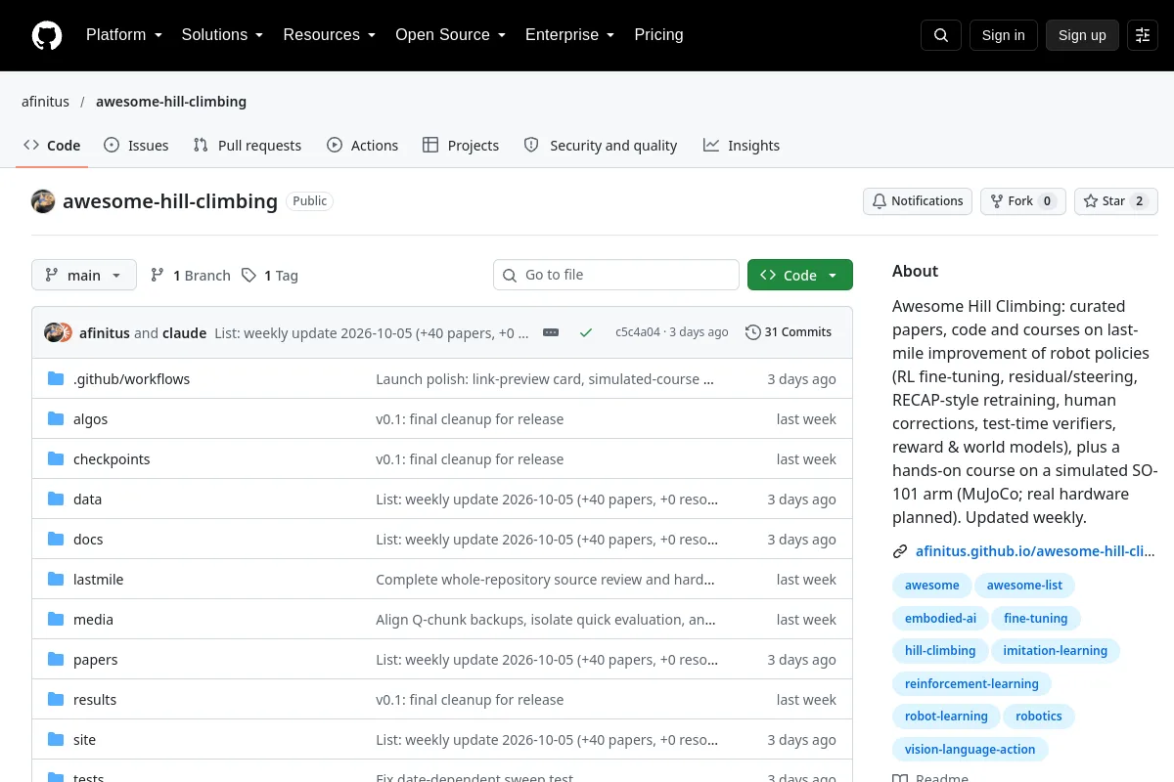Toggle Notifications for this repository

[x=918, y=201]
